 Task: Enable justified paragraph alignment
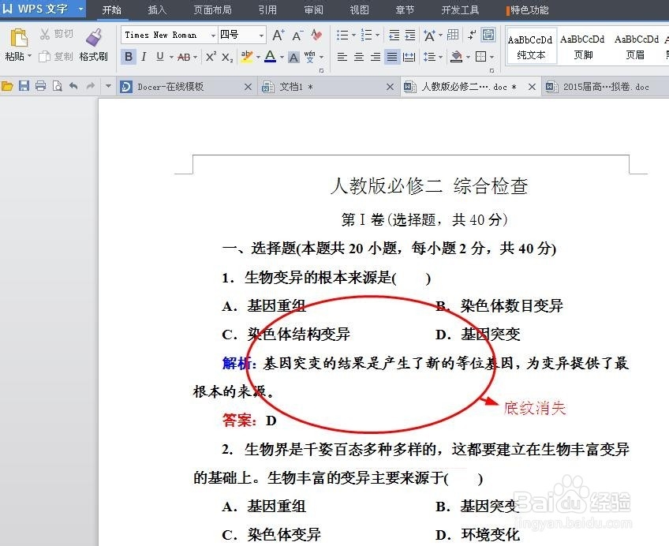392,57
